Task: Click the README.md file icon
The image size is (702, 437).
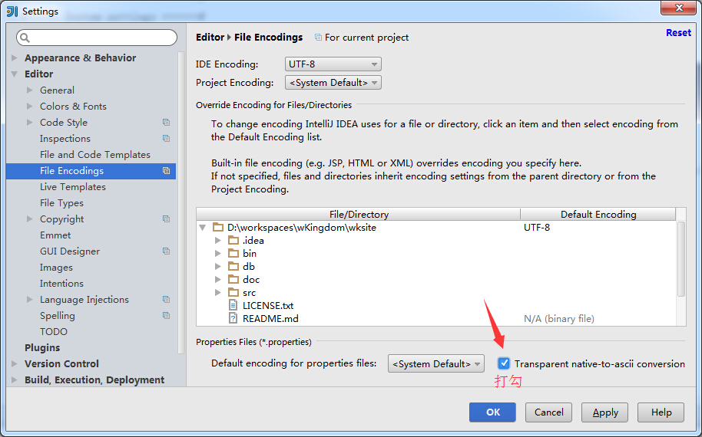Action: click(233, 318)
